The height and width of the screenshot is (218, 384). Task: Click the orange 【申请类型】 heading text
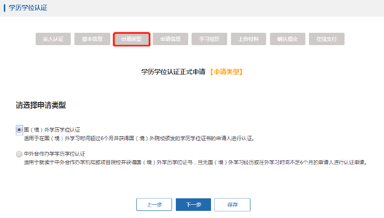point(226,72)
